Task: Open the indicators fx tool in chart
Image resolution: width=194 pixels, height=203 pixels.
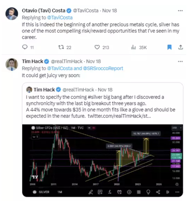Action: pyautogui.click(x=110, y=192)
